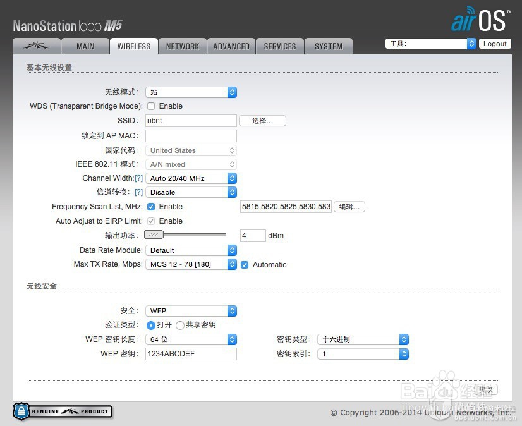Click the help link next to Channel Width
522x426 pixels.
pyautogui.click(x=138, y=178)
